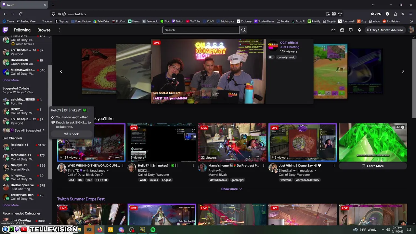Open featured OCT_official live stream video
Viewport: 416px width, 234px height.
[208, 71]
